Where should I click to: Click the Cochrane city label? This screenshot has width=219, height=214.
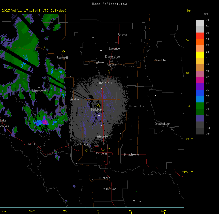(x=82, y=144)
